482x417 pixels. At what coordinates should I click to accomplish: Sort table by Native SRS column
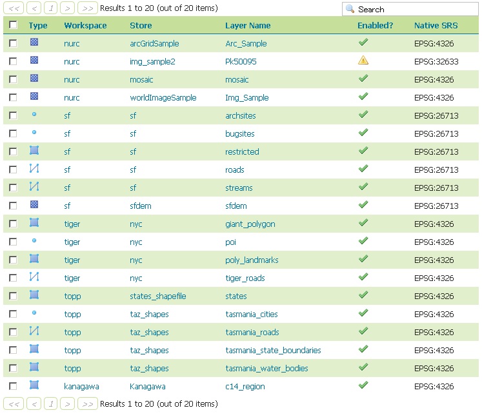tap(436, 26)
